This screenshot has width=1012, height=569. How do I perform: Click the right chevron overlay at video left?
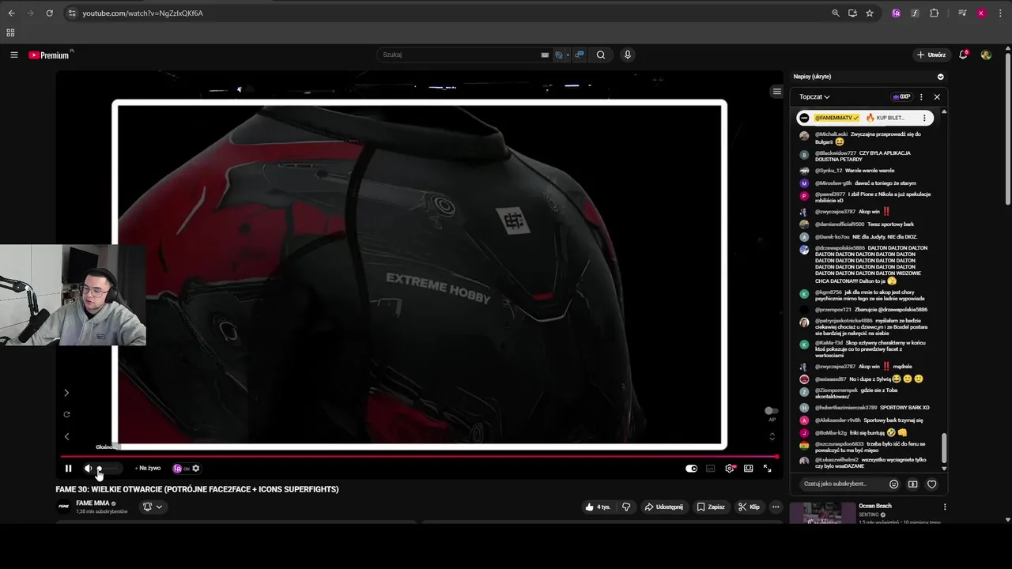(66, 393)
